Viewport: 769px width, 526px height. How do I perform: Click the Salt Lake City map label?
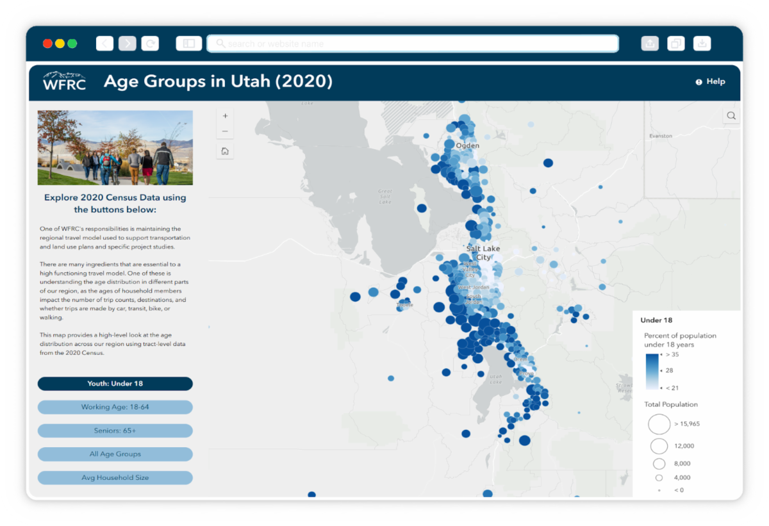click(x=483, y=252)
